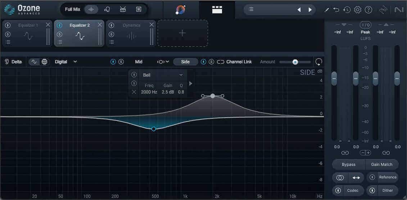Open Equalizer 2 preset list icon
This screenshot has width=407, height=200.
pyautogui.click(x=60, y=42)
